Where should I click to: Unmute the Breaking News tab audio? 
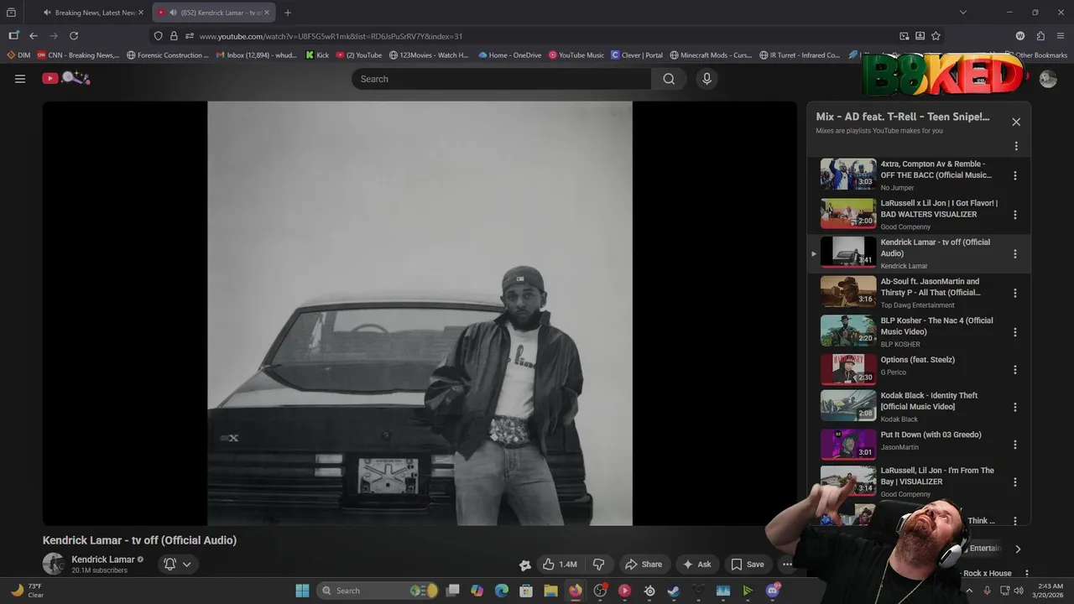[x=46, y=13]
